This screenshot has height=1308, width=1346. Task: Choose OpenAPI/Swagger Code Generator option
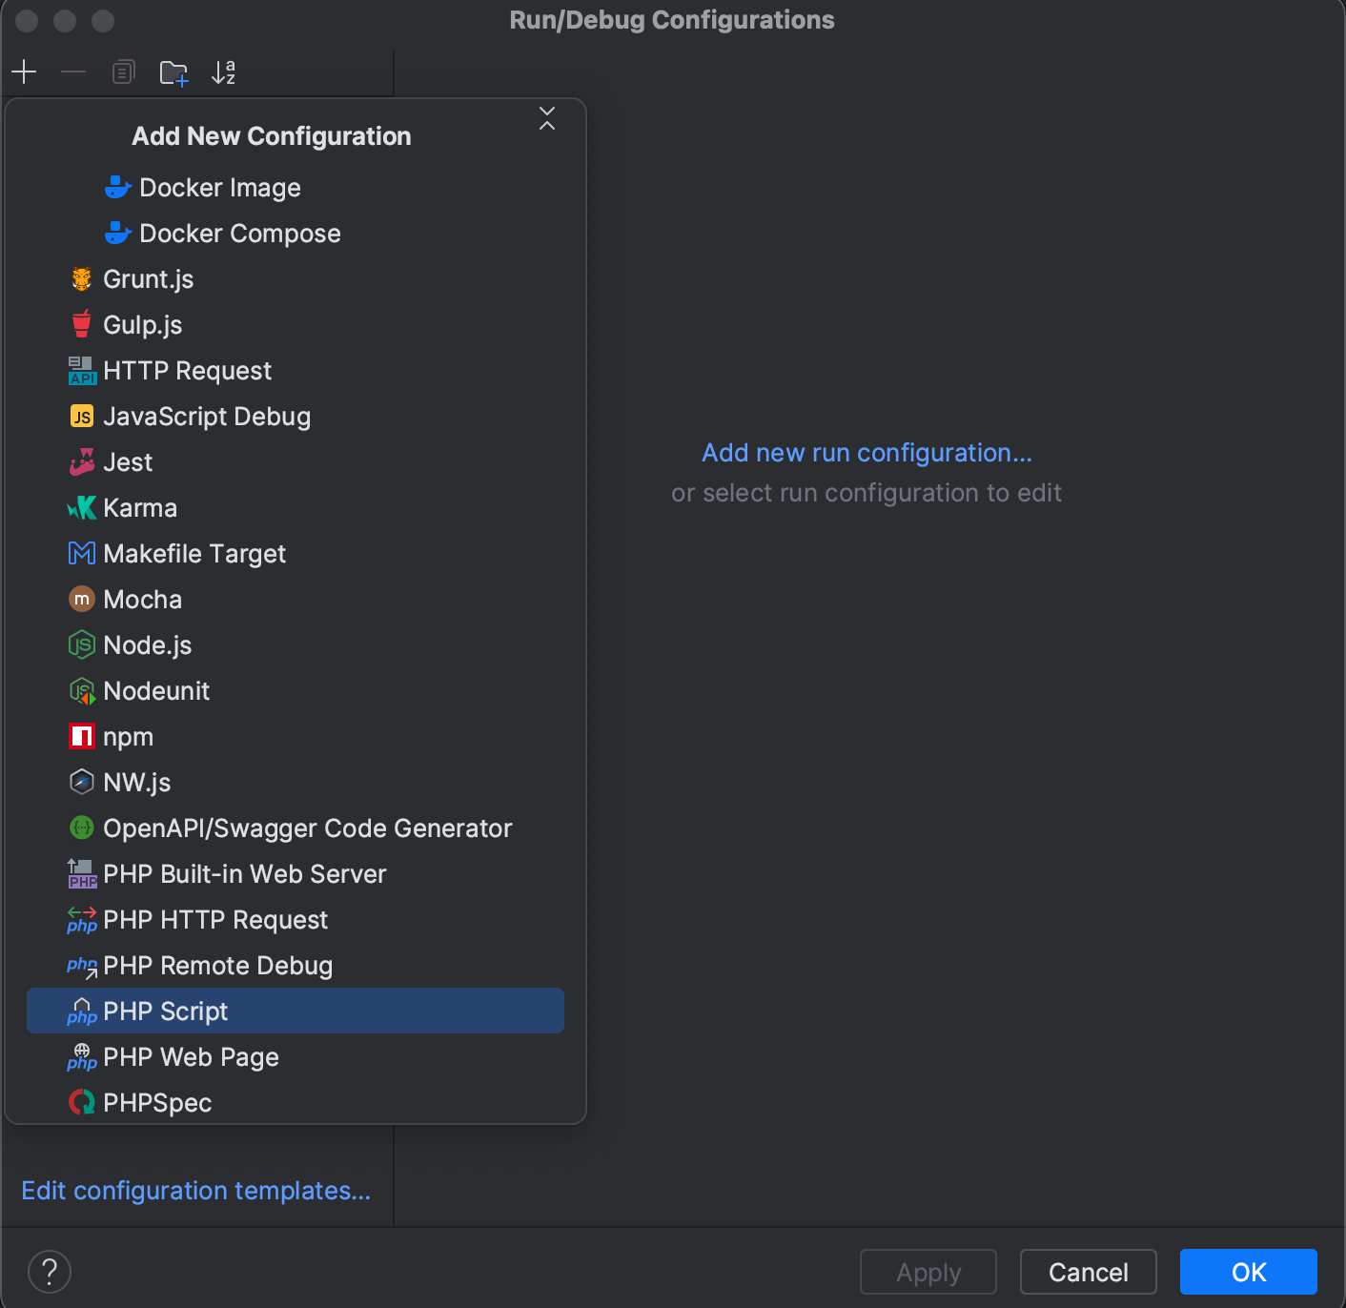[307, 828]
